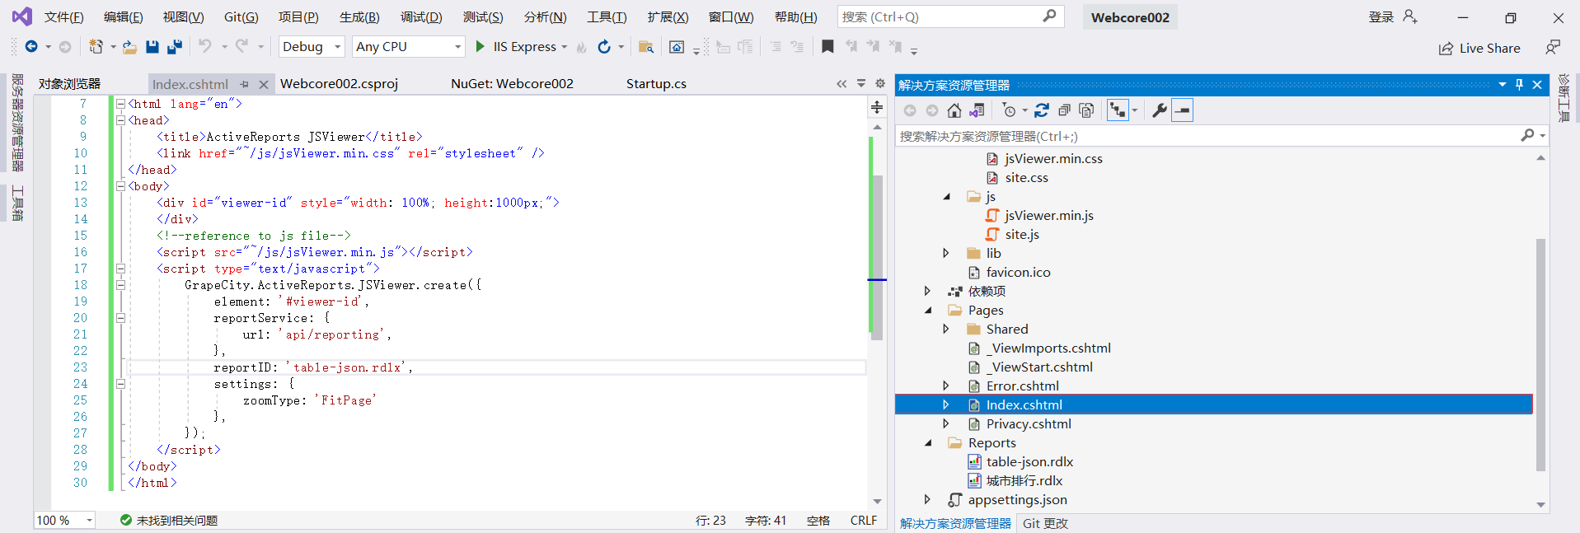
Task: Toggle a bookmark with the bookmark icon
Action: 828,47
